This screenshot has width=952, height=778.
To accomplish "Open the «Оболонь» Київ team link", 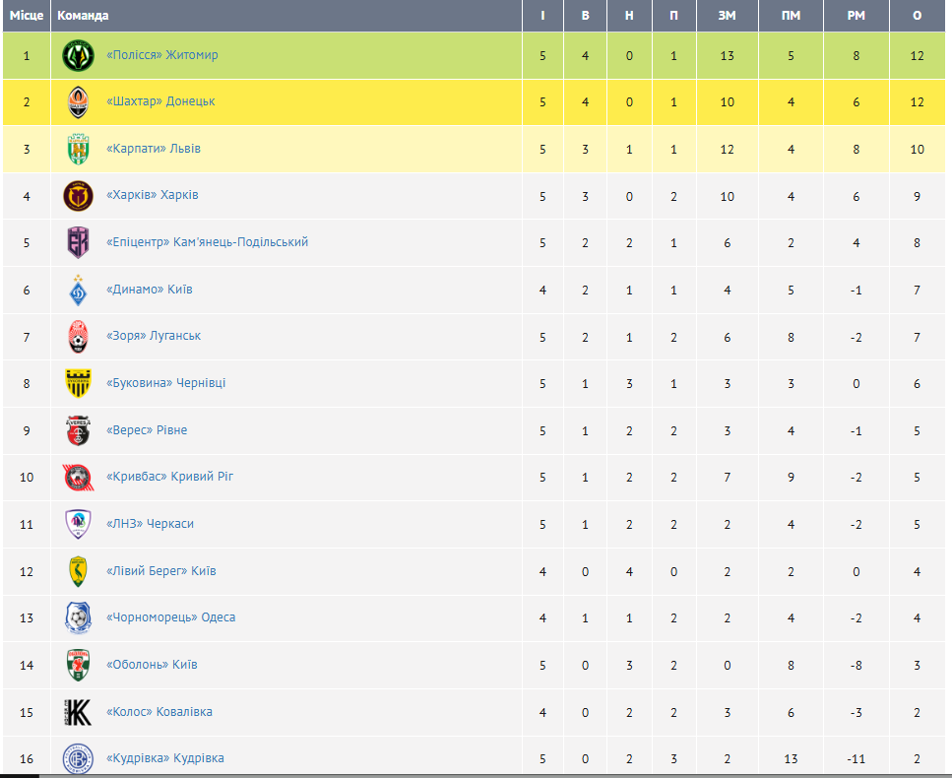I will click(x=152, y=665).
